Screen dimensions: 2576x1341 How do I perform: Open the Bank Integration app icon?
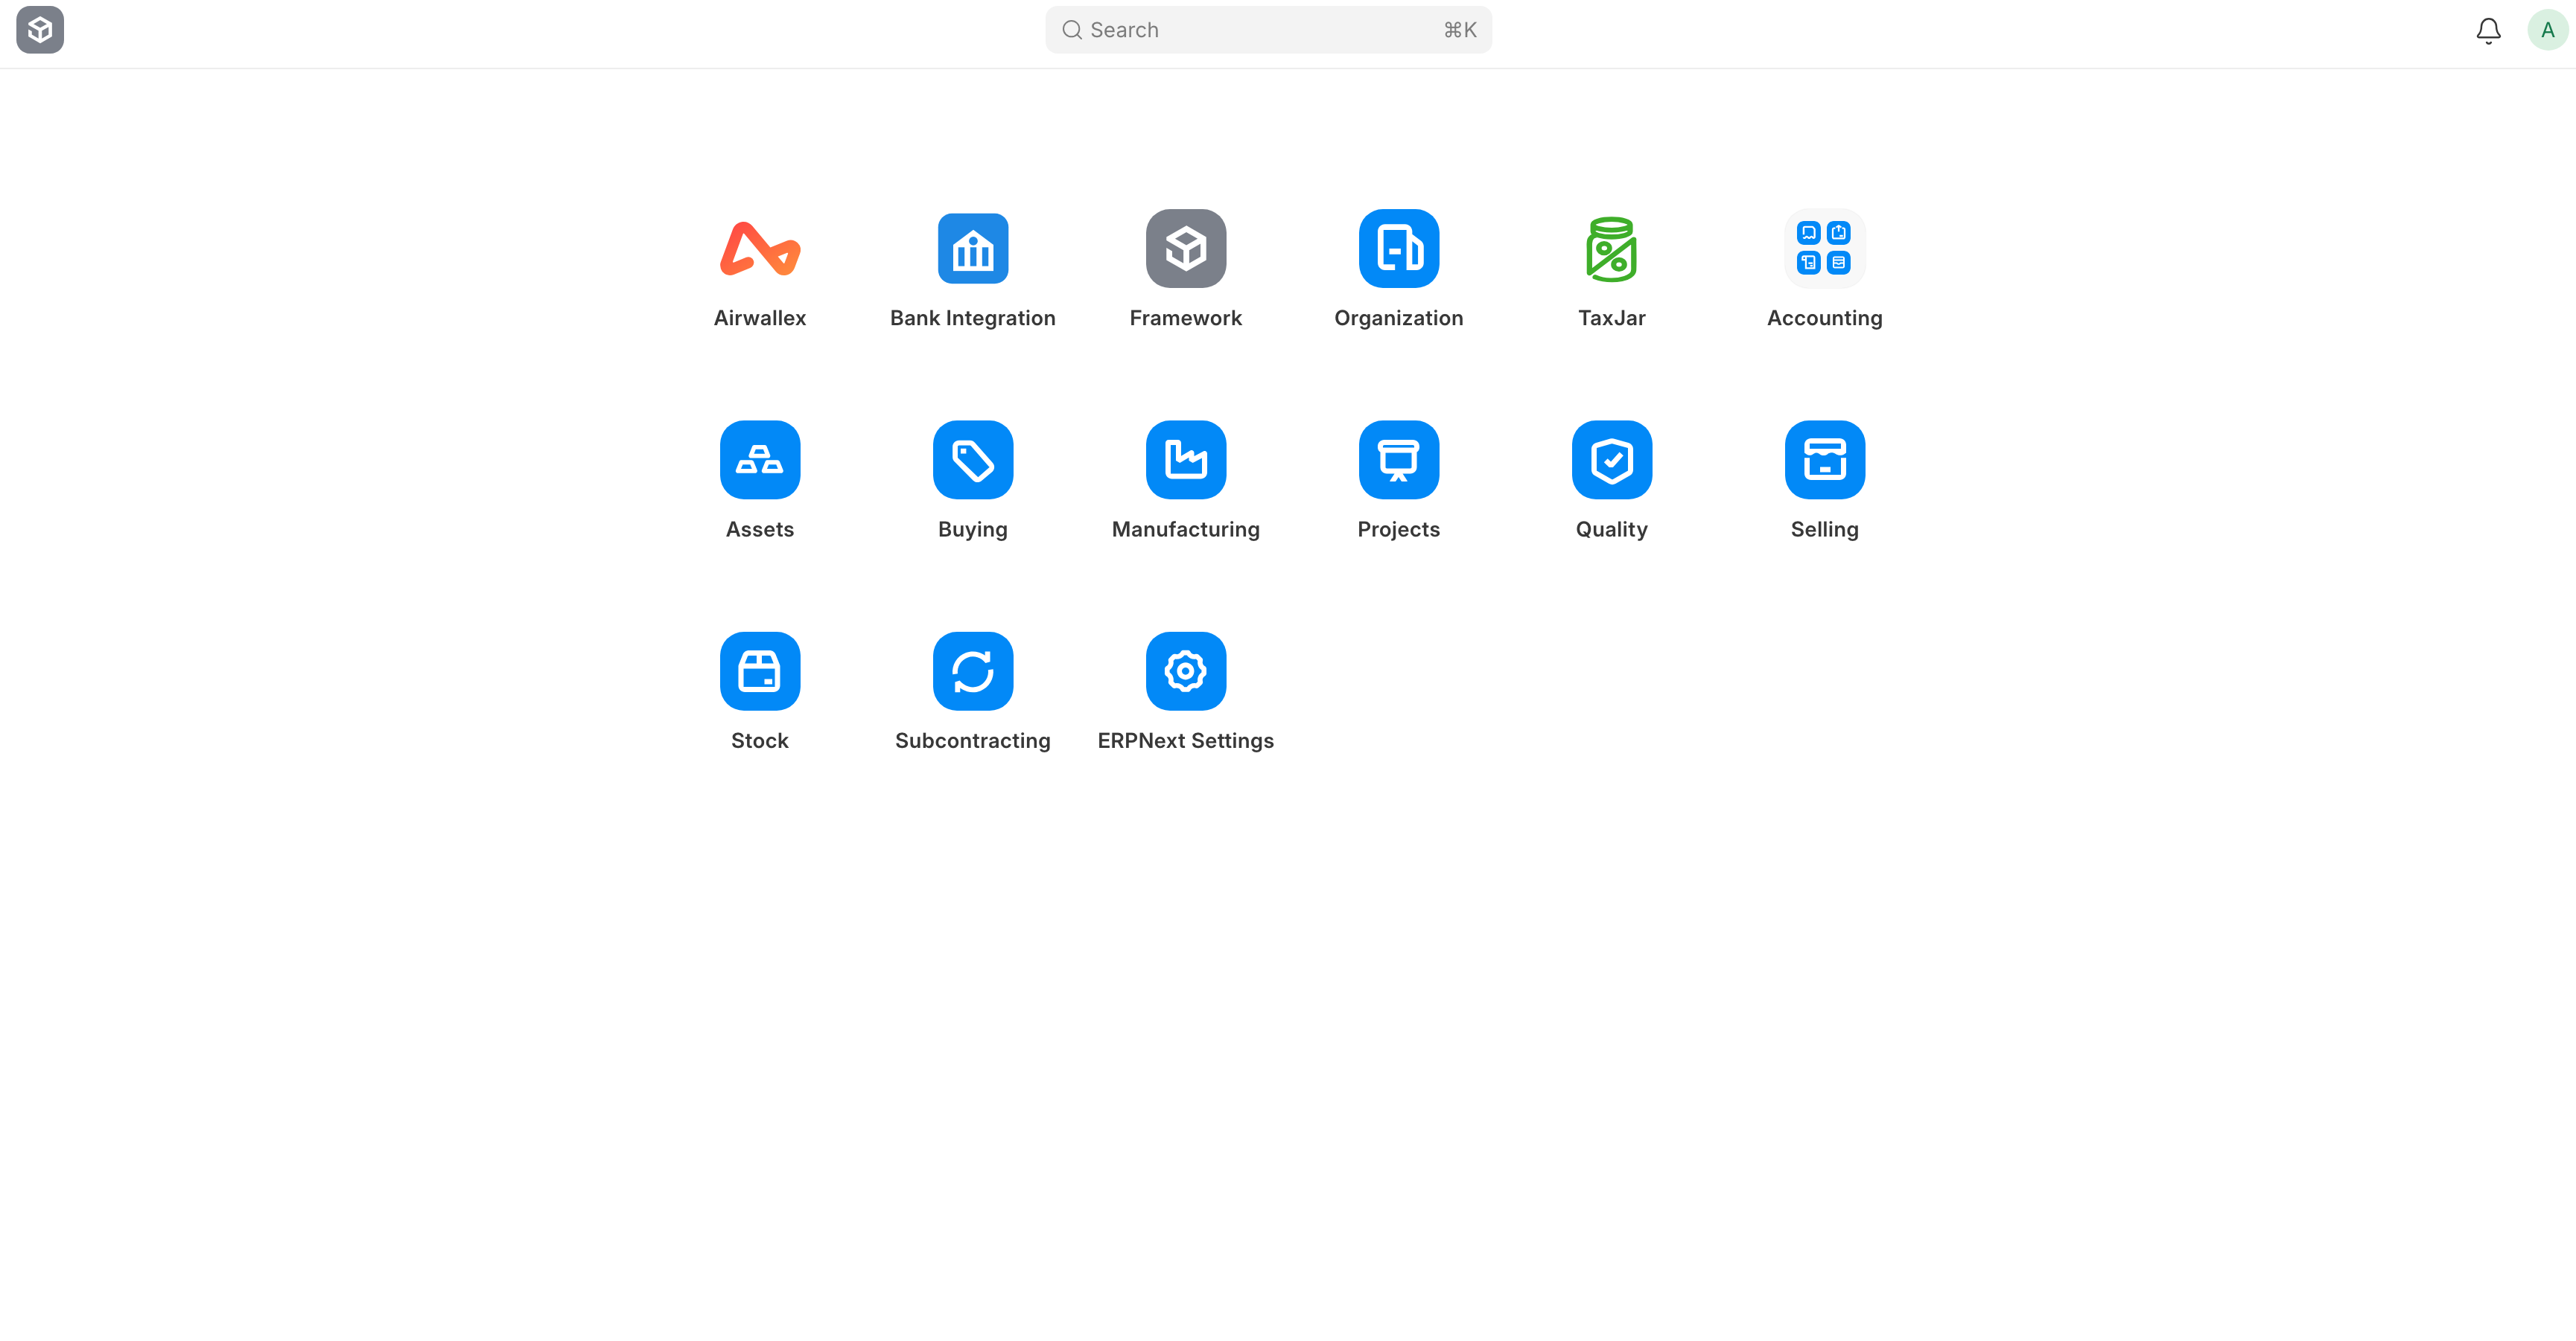973,249
